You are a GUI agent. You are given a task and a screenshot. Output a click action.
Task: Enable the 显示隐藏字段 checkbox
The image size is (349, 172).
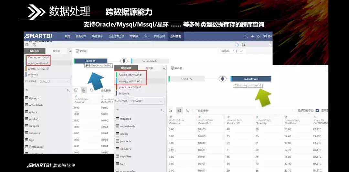pyautogui.click(x=294, y=110)
